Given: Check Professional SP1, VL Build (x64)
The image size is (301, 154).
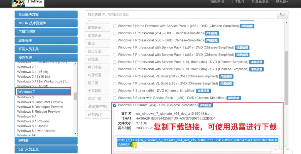Looking at the screenshot, I should click(x=115, y=62).
